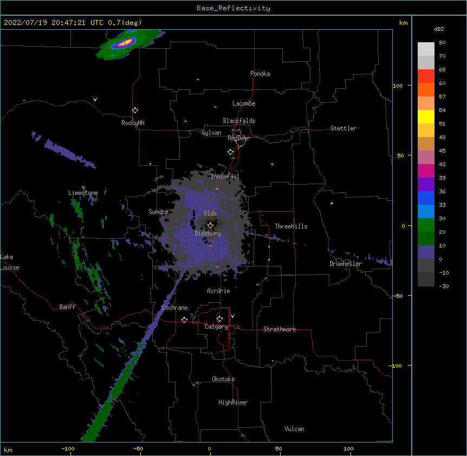Click the brown-orange 45-48 dBZ swatch
Screen dimensions: 467x456
426,144
